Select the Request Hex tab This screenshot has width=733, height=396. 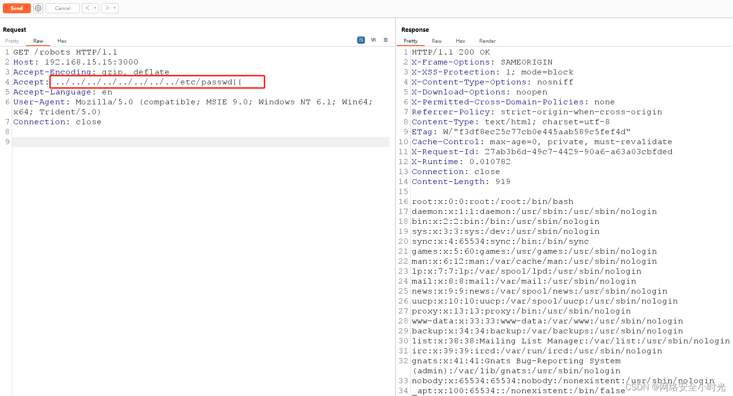click(x=62, y=41)
